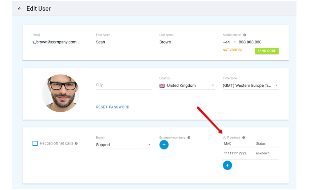Screen dimensions: 310x190
Task: Click the City input field
Action: pyautogui.click(x=123, y=85)
